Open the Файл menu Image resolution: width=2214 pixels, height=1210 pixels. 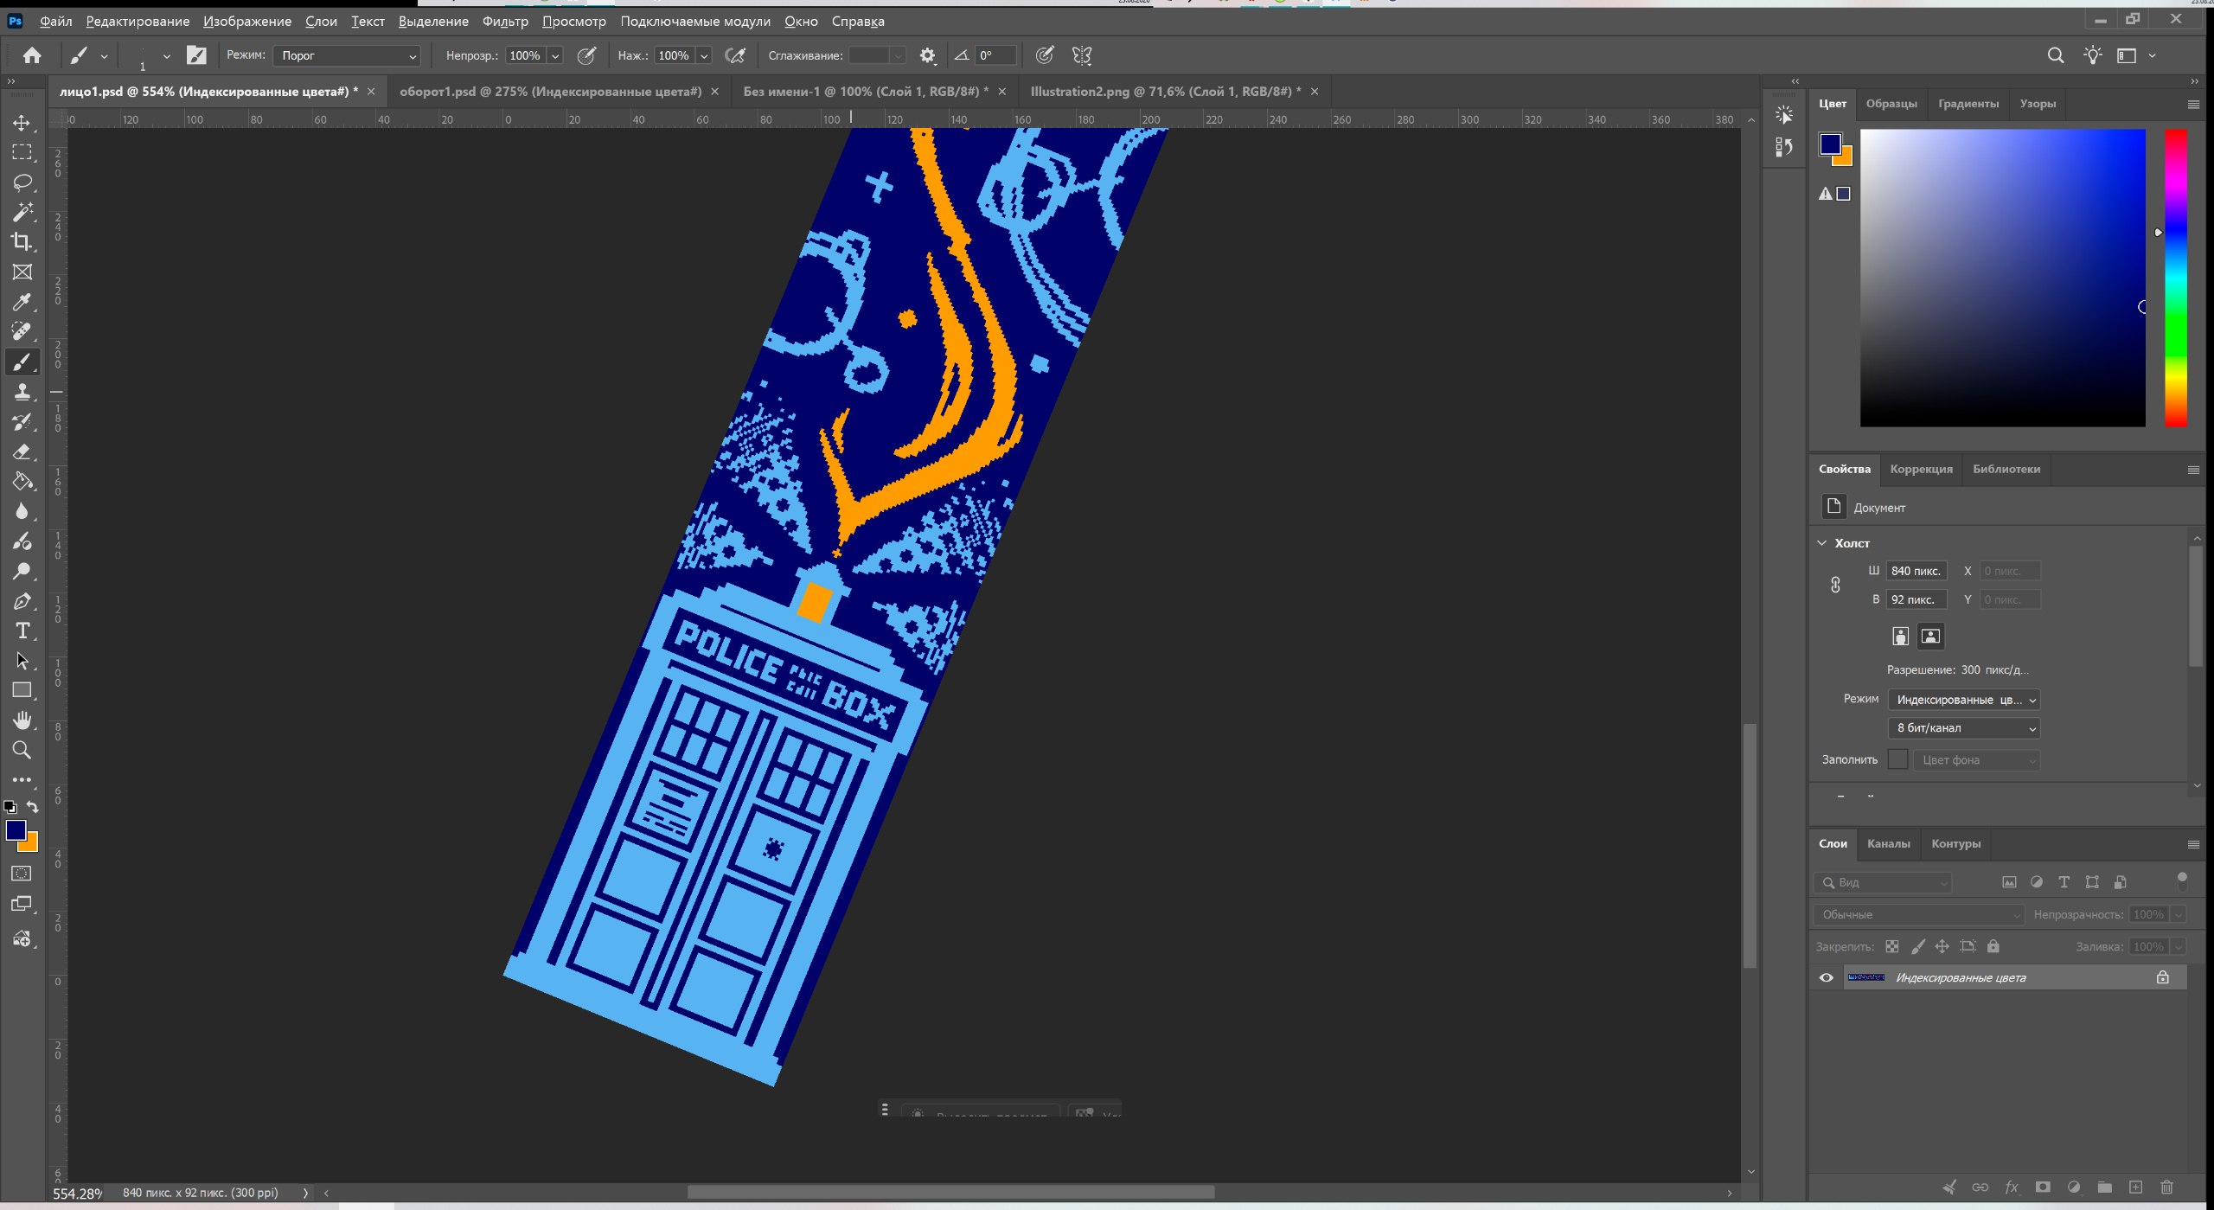coord(56,21)
